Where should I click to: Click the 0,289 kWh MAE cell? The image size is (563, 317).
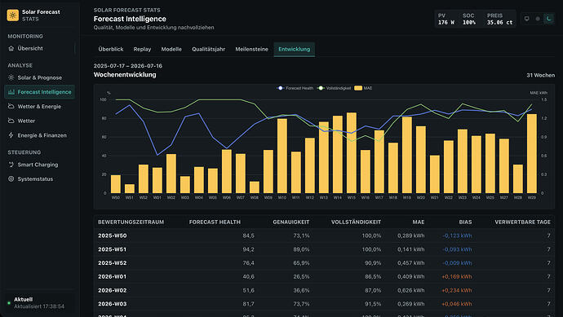pos(411,236)
